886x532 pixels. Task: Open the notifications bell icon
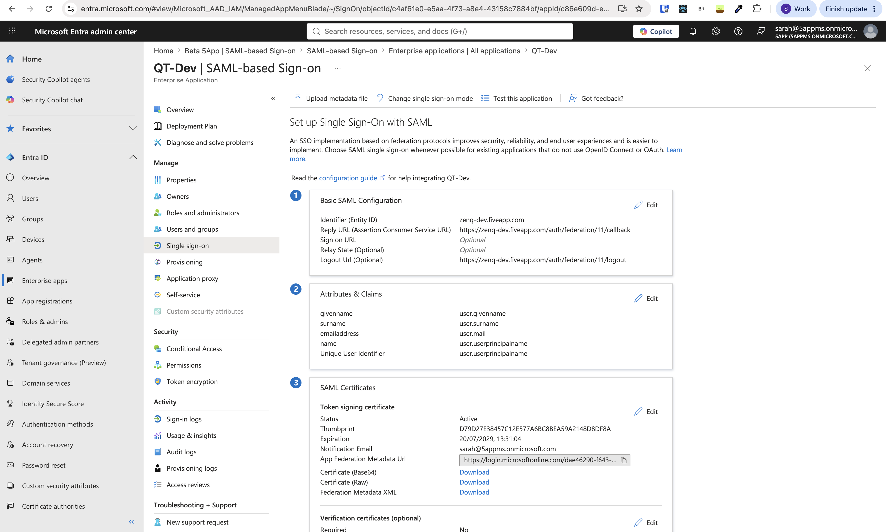click(x=693, y=32)
